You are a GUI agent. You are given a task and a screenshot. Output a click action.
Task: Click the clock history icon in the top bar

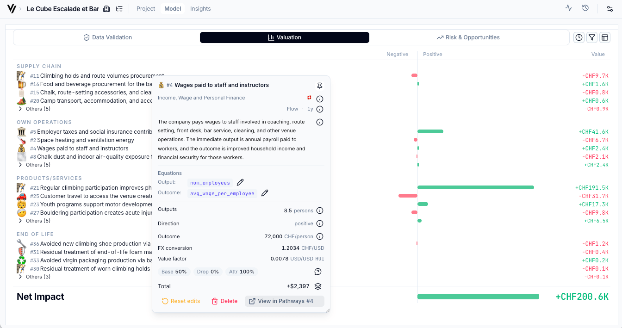(585, 8)
